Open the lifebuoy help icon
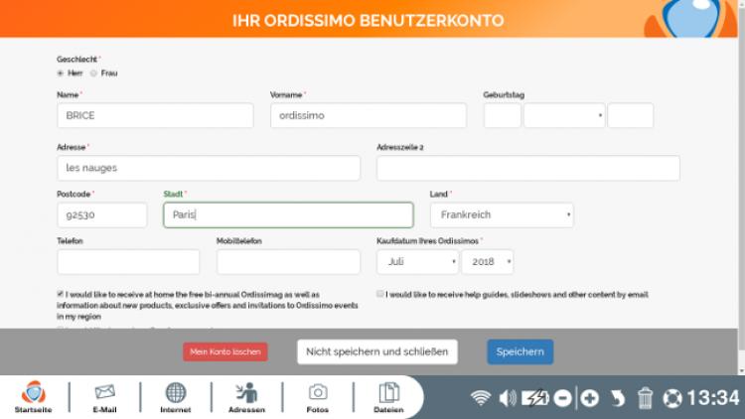Viewport: 745px width, 419px height. click(672, 398)
